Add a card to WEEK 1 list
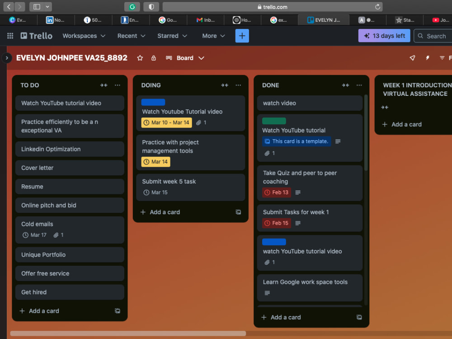Screen dimensions: 452x339 coord(402,124)
